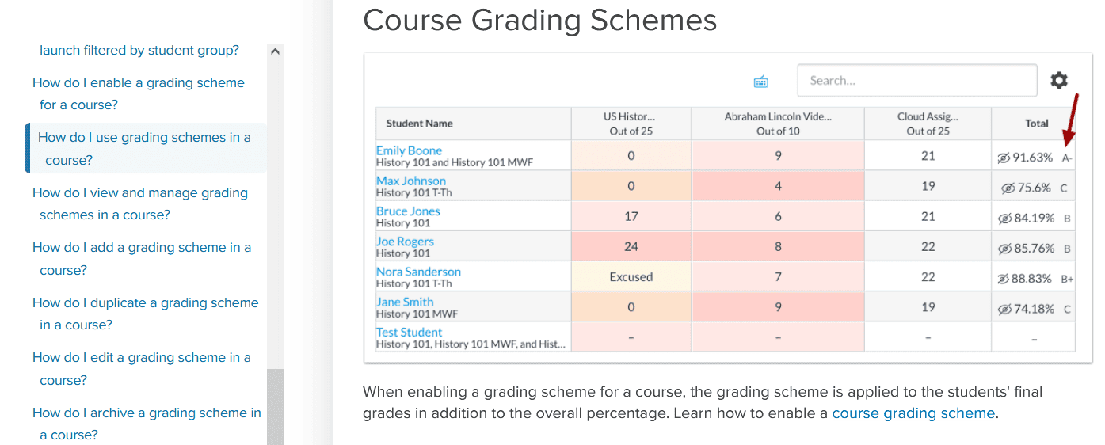
Task: Click the gradebook settings gear icon
Action: (x=1059, y=80)
